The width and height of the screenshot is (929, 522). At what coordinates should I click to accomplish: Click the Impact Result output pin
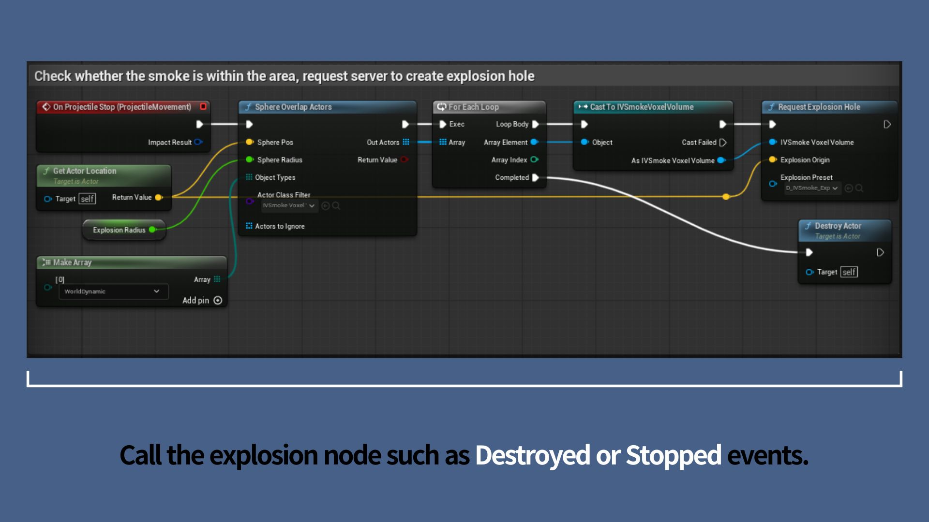point(198,142)
